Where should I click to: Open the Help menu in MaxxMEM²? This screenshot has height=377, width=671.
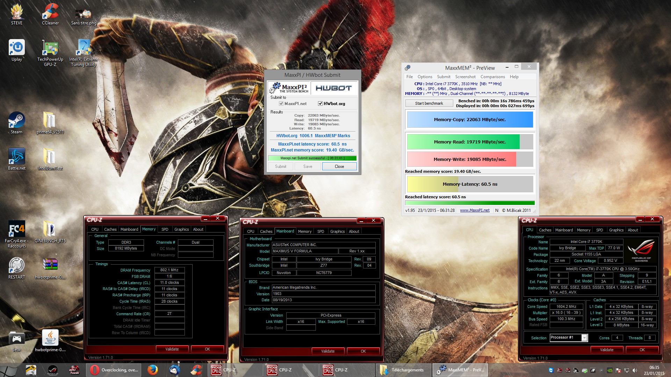(514, 77)
